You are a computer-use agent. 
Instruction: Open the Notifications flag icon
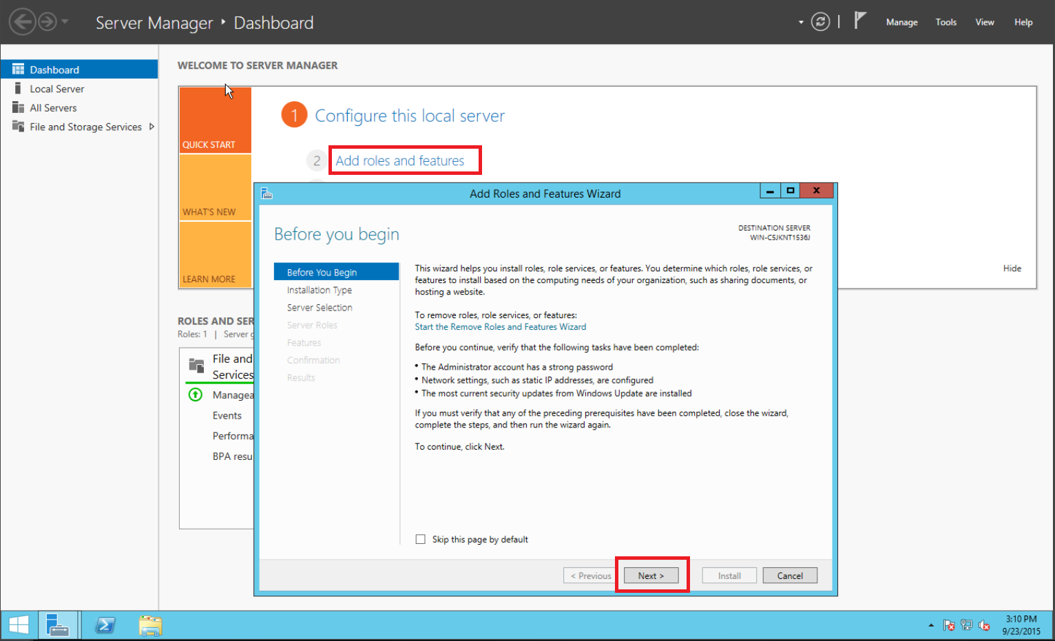click(x=859, y=21)
